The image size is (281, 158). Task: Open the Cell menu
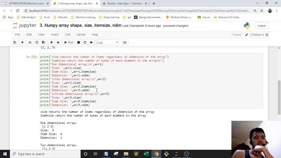(x=68, y=35)
